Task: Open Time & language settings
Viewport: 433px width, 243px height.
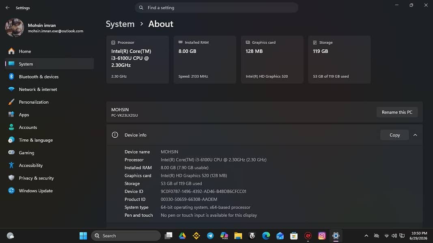Action: [50, 140]
